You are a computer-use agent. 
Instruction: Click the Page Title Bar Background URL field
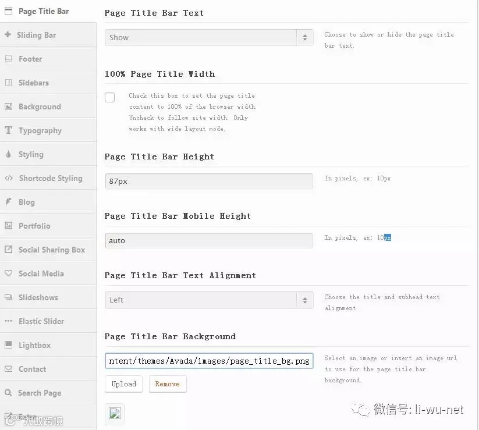(x=209, y=361)
